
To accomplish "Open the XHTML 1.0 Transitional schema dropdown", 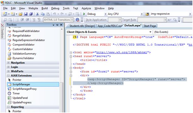I will click(72, 20).
